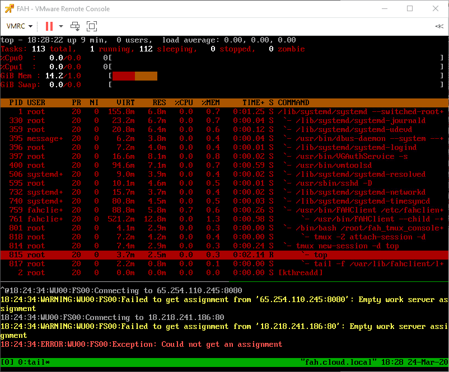
Task: Select the bash fah_tmux_console process row
Action: [224, 228]
